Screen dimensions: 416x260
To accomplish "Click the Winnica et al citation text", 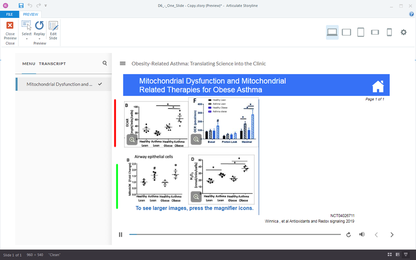I will tap(309, 221).
